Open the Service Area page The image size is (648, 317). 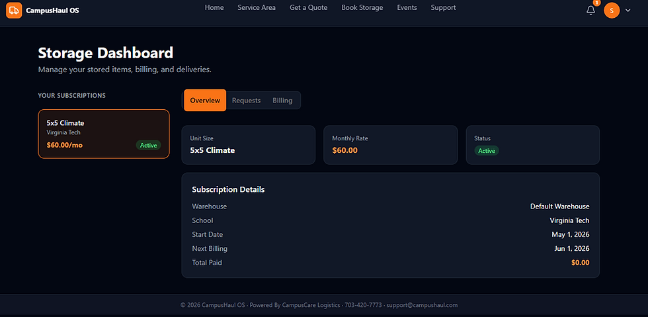coord(257,7)
